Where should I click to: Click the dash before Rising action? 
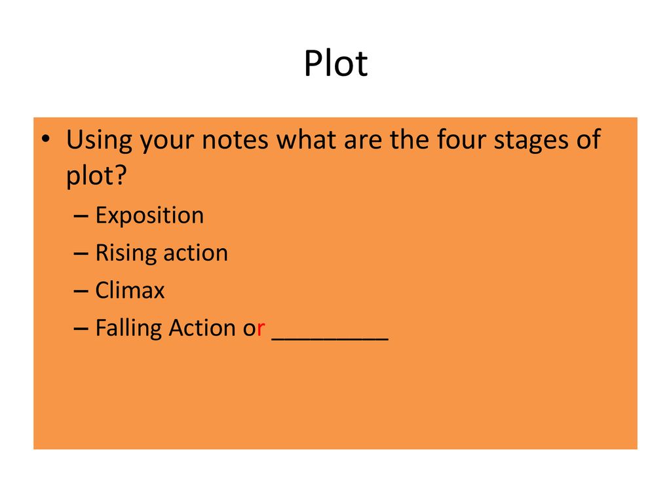coord(81,254)
